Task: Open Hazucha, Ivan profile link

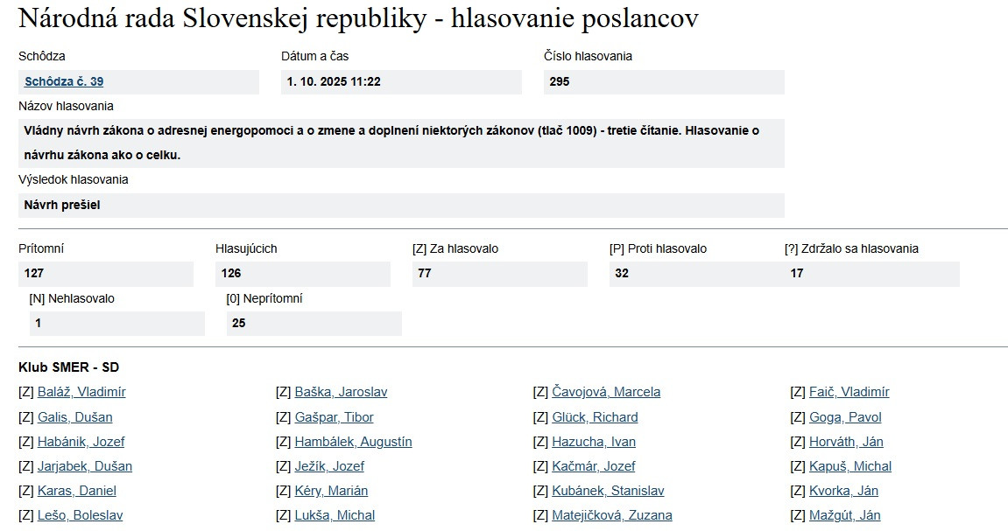Action: coord(594,442)
